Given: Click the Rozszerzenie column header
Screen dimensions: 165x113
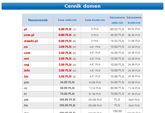Looking at the screenshot, I should pyautogui.click(x=38, y=20).
